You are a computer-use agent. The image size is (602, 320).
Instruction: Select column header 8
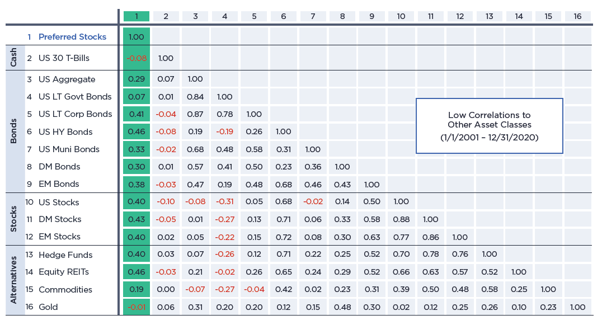point(342,16)
